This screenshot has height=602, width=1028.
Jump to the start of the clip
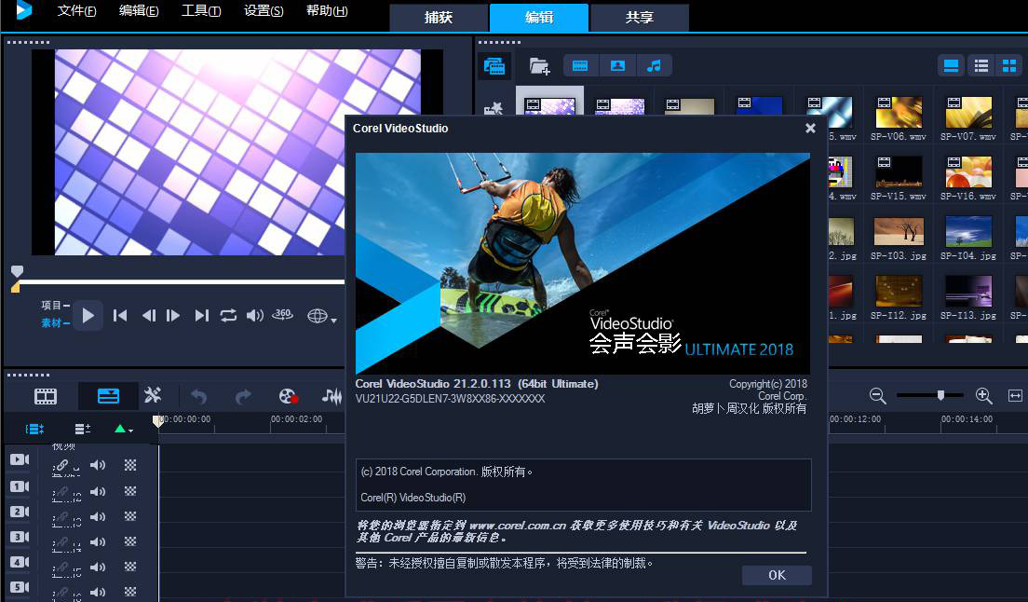pos(120,316)
